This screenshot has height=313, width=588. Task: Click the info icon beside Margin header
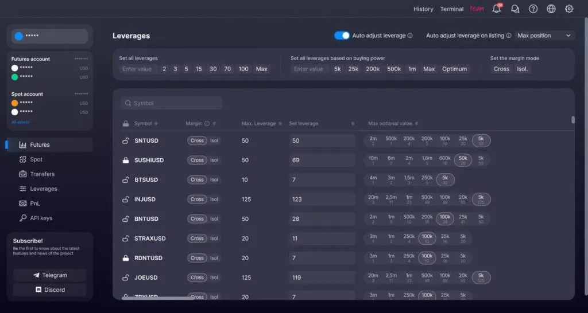tap(207, 124)
